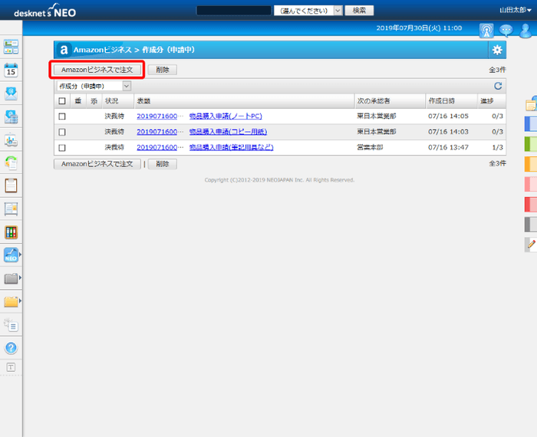Open the 山田太郎 user menu
Image resolution: width=537 pixels, height=437 pixels.
coord(514,11)
